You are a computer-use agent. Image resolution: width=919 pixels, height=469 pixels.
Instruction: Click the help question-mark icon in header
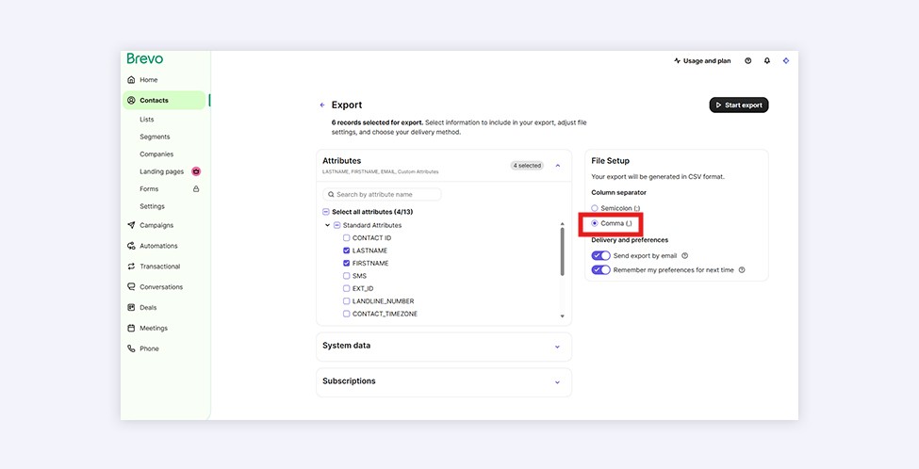[747, 61]
